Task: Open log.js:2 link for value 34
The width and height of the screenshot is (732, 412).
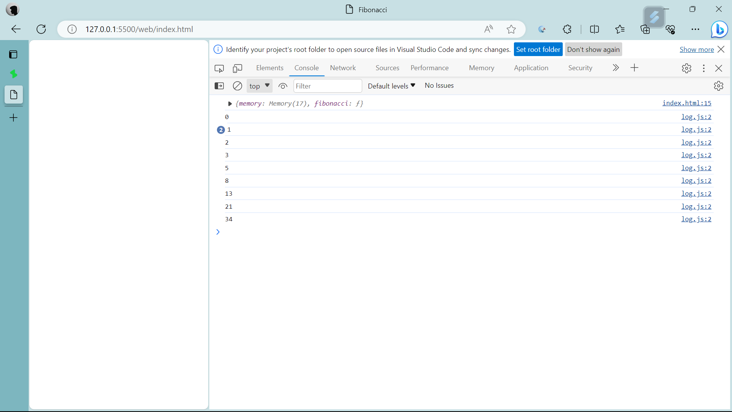Action: pos(696,219)
